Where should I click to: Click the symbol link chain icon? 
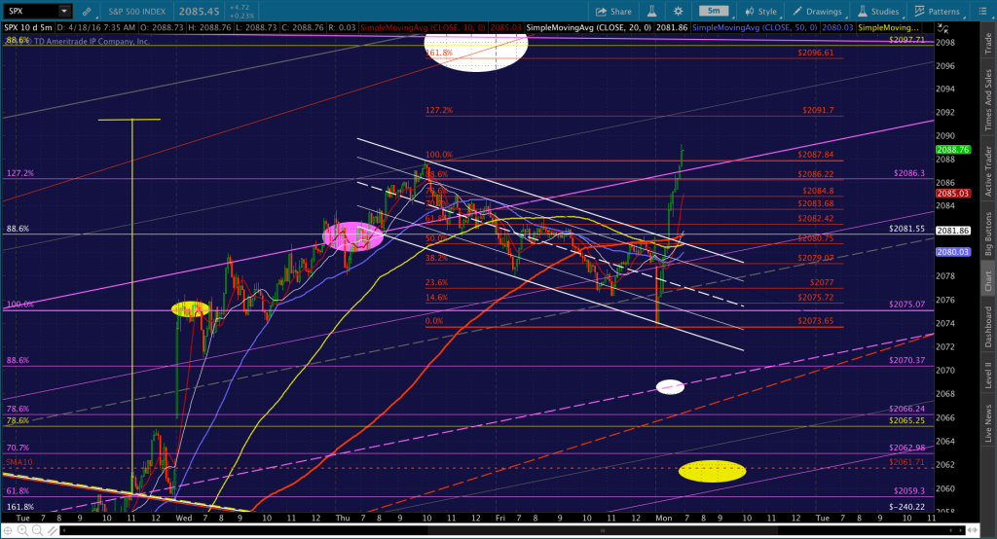87,12
